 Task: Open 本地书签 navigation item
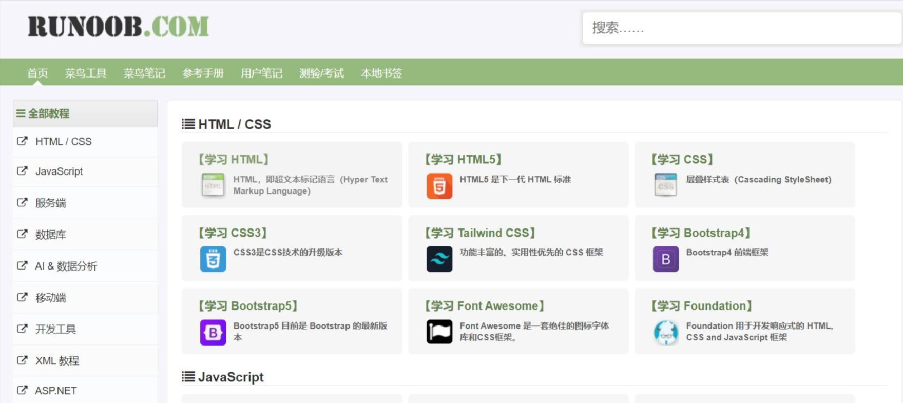point(381,73)
